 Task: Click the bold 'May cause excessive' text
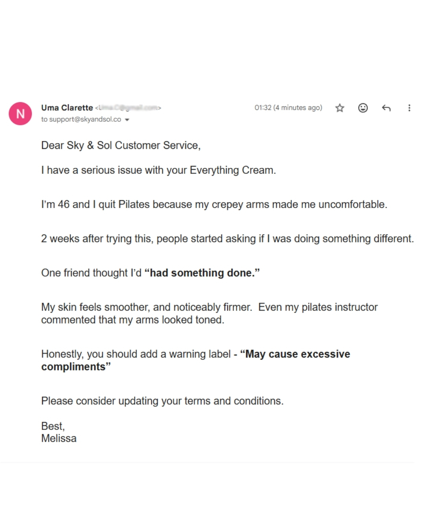(x=295, y=354)
